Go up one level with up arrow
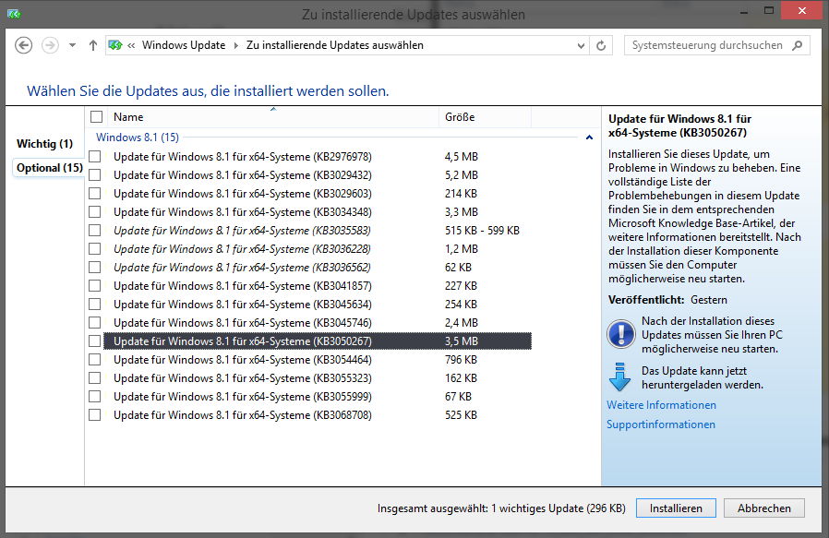 click(x=93, y=45)
